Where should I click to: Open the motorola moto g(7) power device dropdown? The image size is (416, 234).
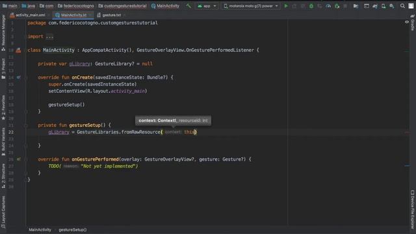(x=251, y=6)
